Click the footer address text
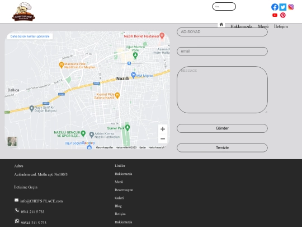 click(41, 174)
